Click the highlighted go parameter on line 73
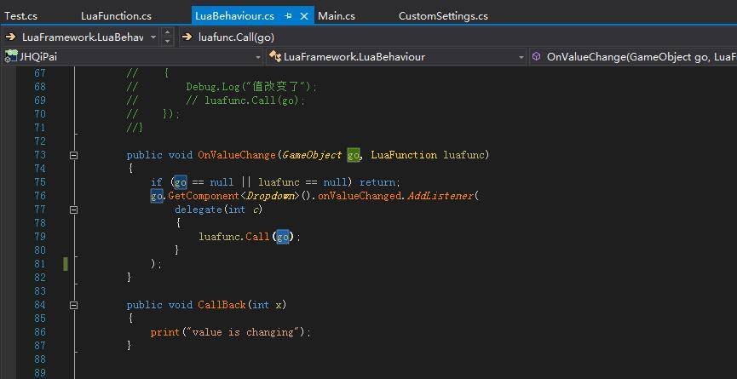This screenshot has width=737, height=379. (x=354, y=155)
